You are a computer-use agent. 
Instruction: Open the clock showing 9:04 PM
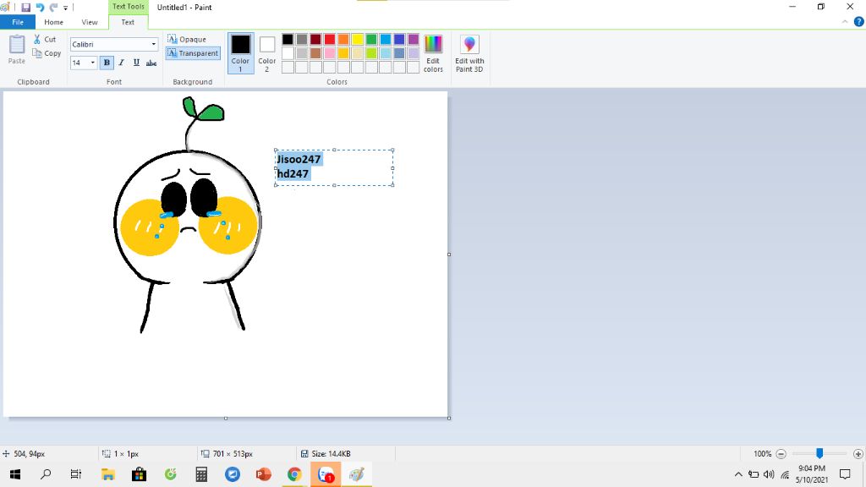812,474
